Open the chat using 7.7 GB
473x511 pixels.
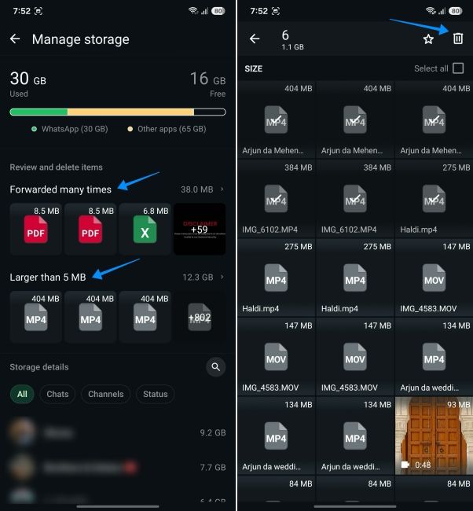(x=118, y=467)
